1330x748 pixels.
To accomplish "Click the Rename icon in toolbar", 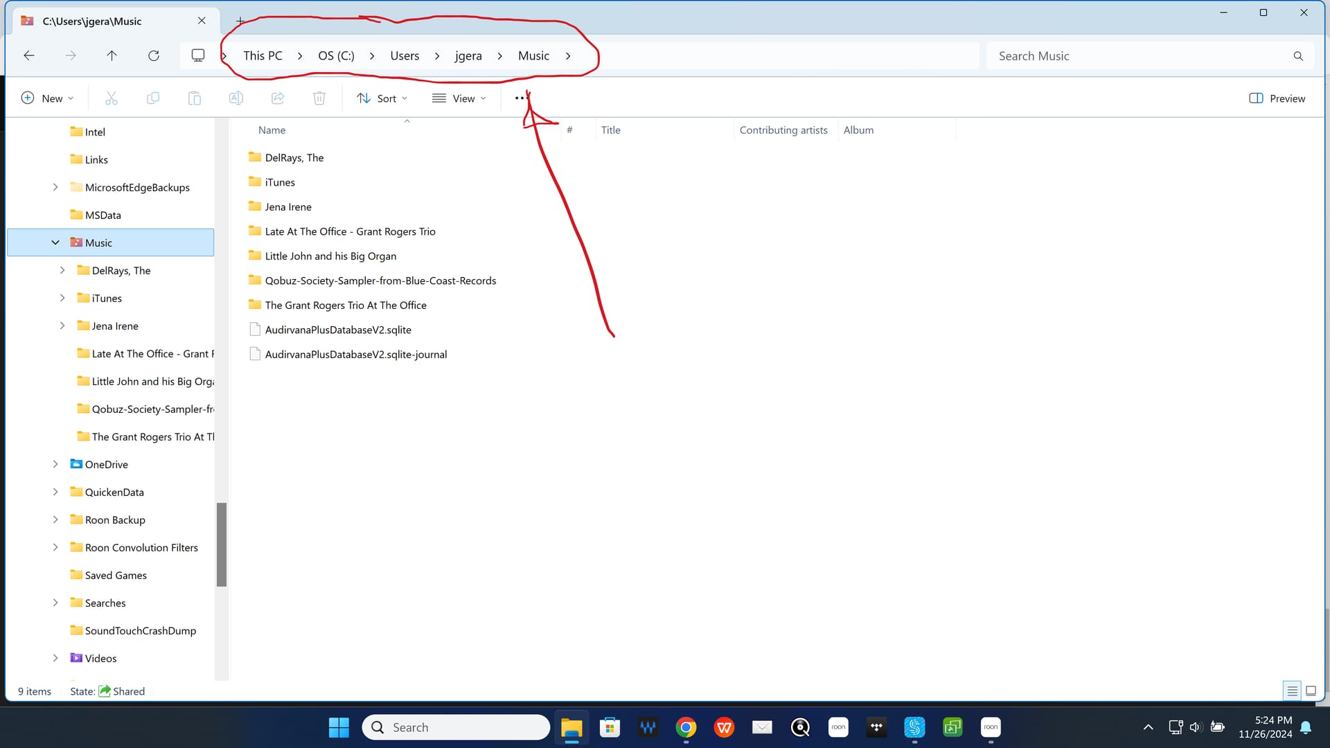I will point(236,98).
